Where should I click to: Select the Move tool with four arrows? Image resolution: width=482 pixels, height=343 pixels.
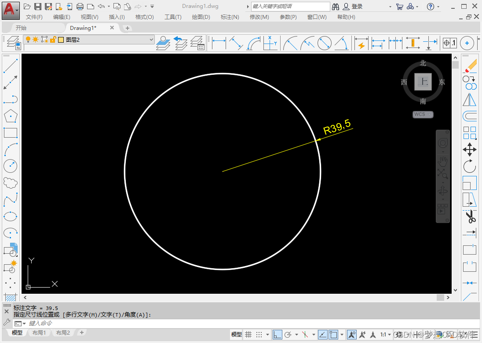click(x=470, y=150)
